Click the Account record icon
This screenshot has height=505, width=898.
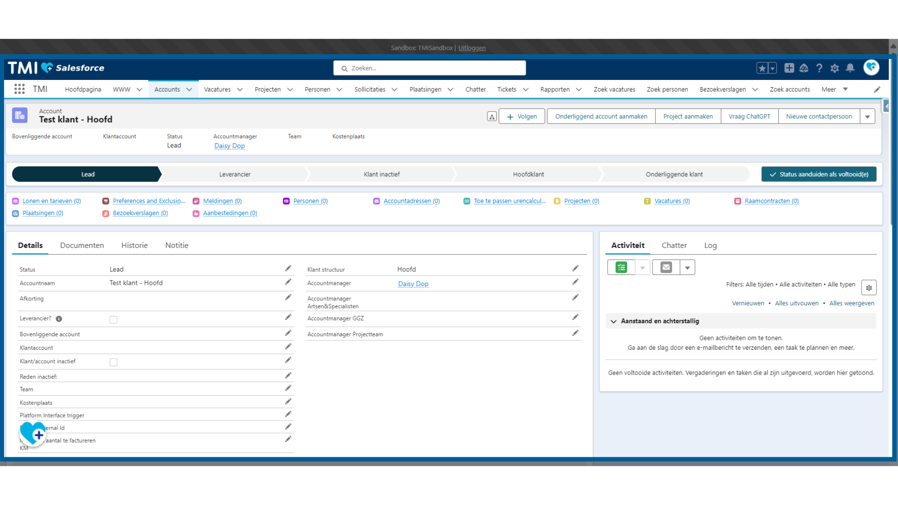pos(20,115)
